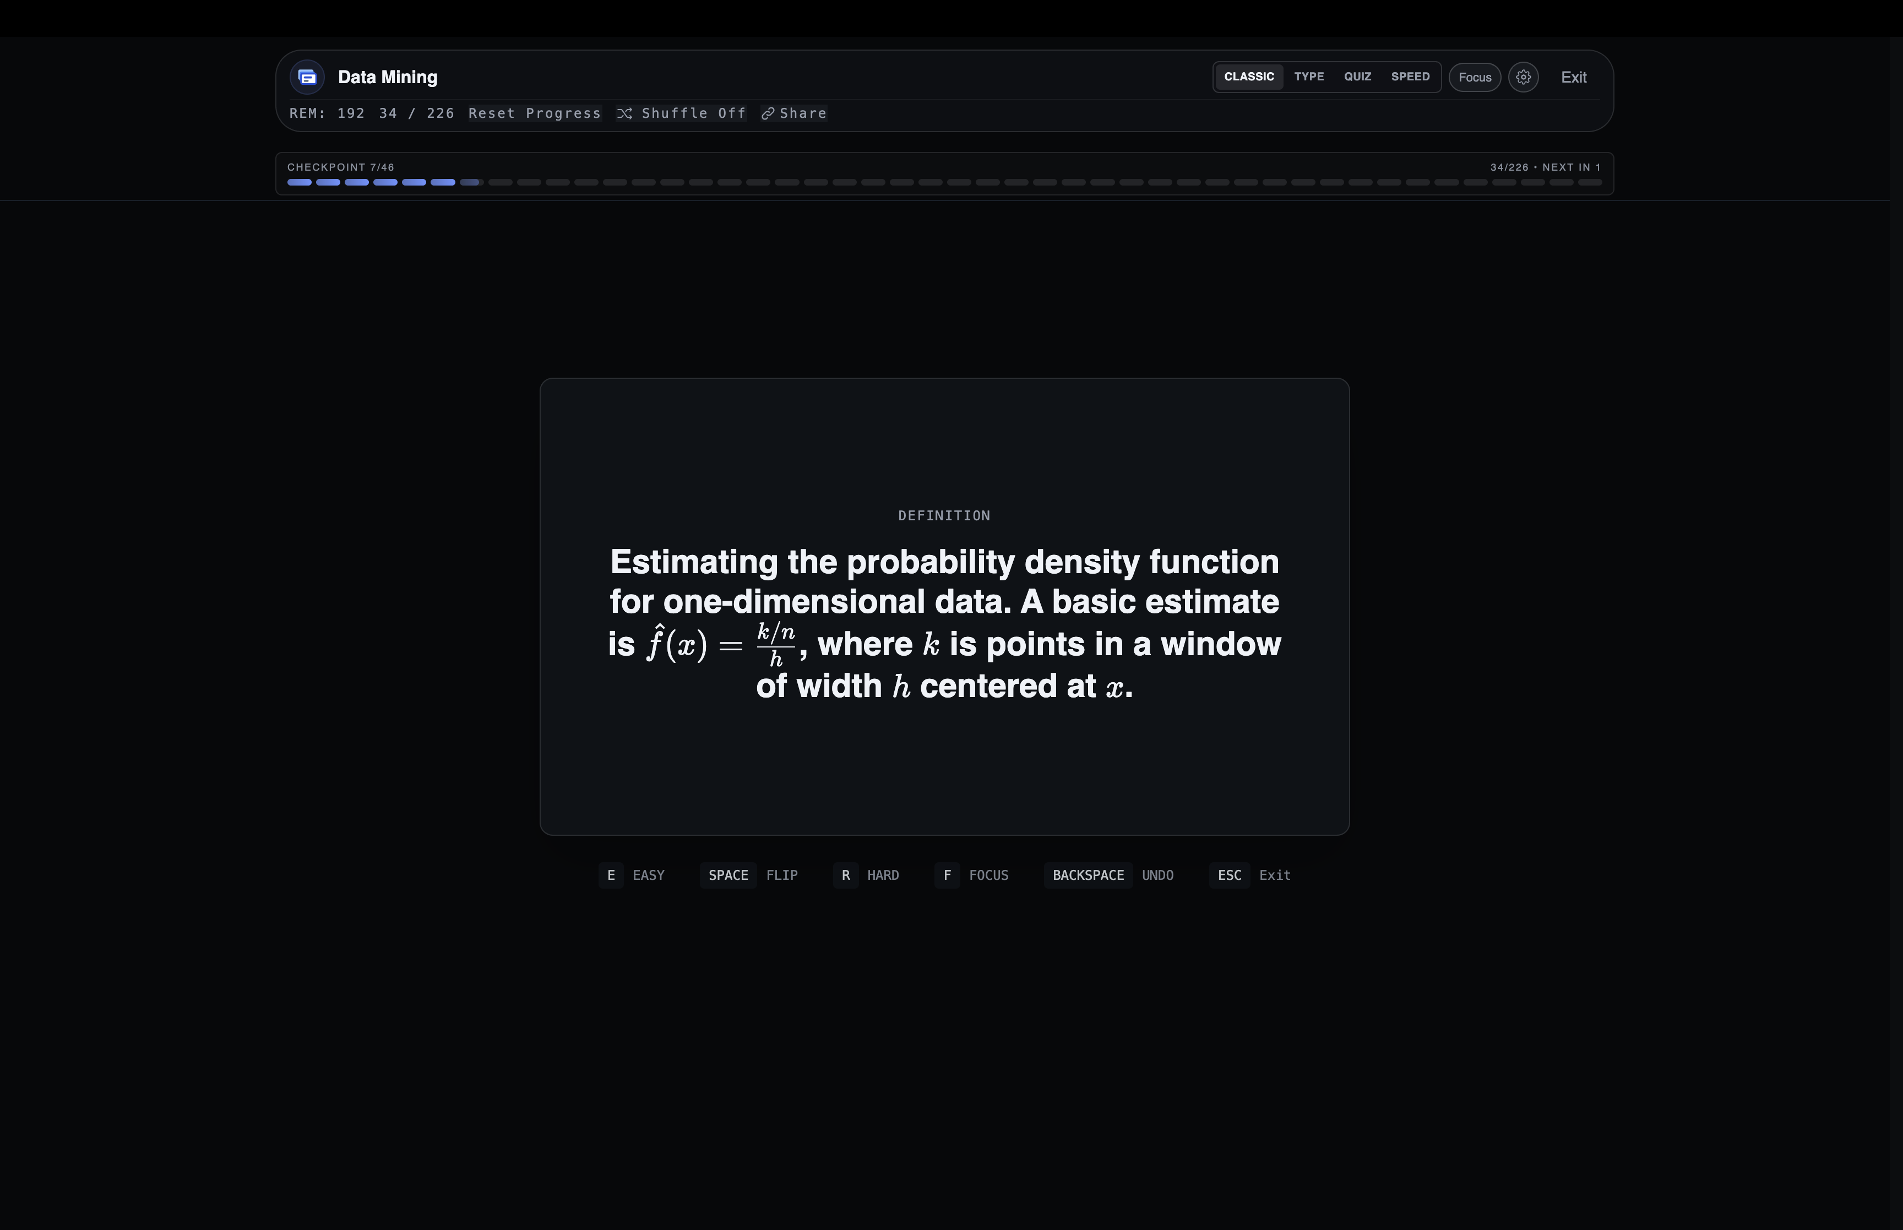The height and width of the screenshot is (1230, 1903).
Task: Click the R key hint for Hard
Action: 846,875
